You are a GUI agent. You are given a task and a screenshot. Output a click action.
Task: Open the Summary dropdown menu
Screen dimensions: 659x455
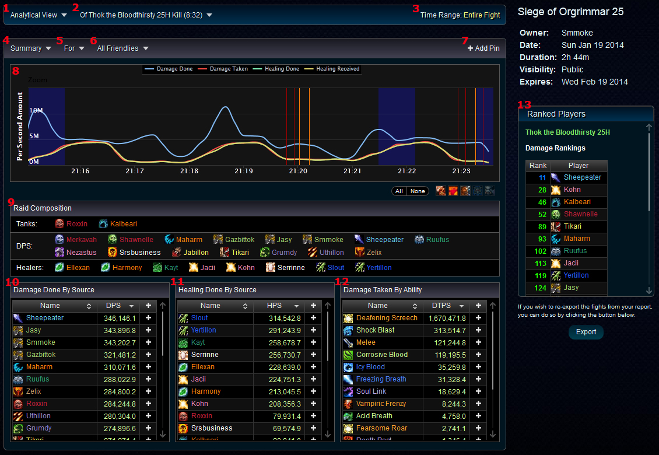click(31, 48)
